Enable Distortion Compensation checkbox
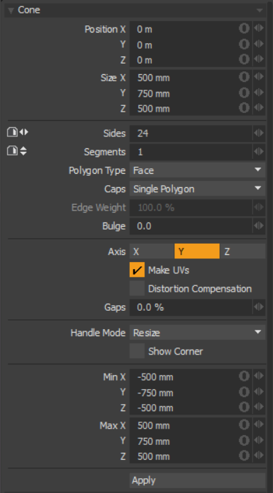The height and width of the screenshot is (493, 273). click(137, 288)
